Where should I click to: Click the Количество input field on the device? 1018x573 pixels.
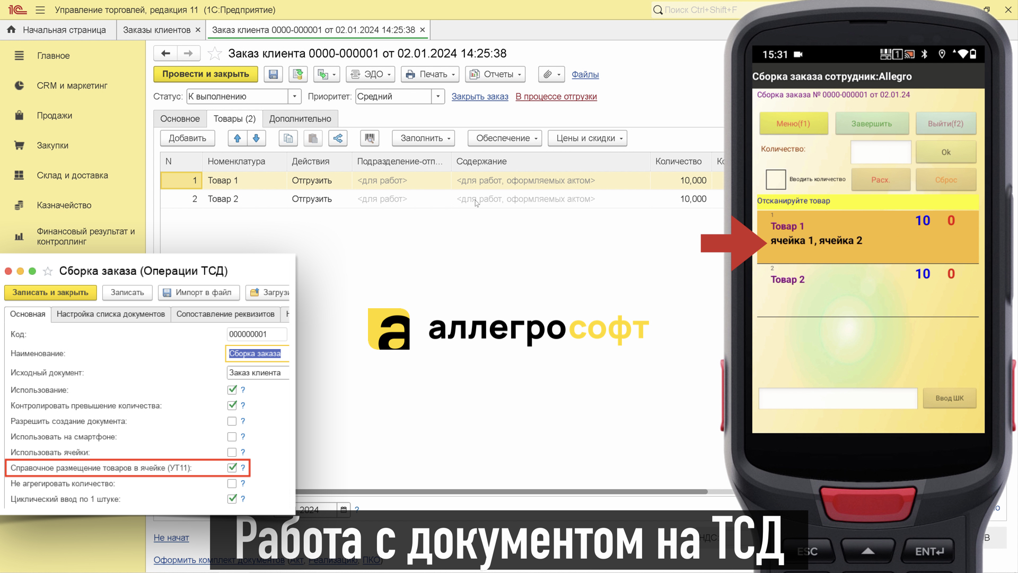click(x=881, y=152)
